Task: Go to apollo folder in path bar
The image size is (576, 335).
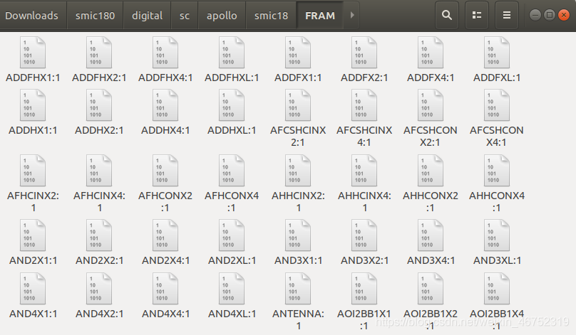Action: pyautogui.click(x=222, y=16)
